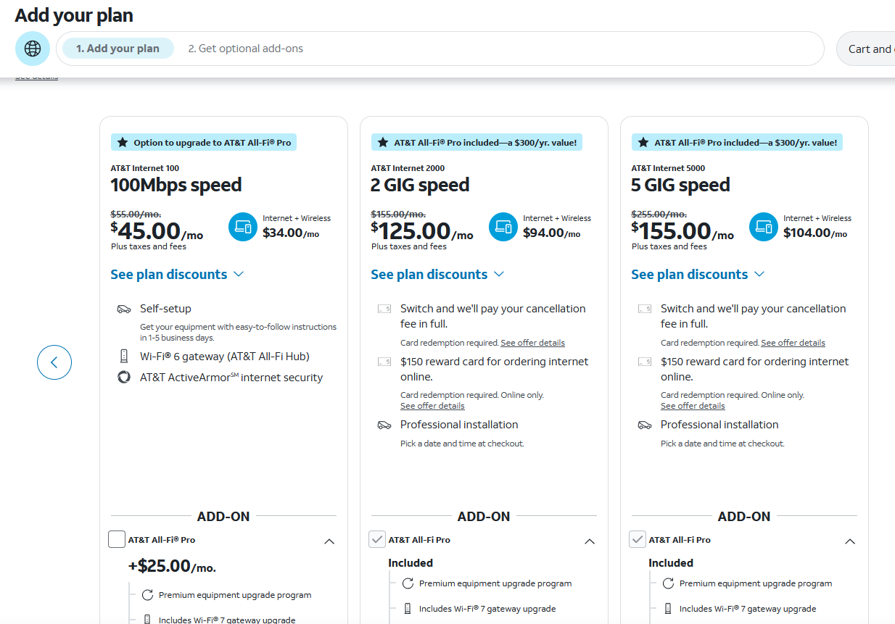This screenshot has width=895, height=624.
Task: Click the Professional installation van icon on the 5 GIG plan
Action: point(645,425)
